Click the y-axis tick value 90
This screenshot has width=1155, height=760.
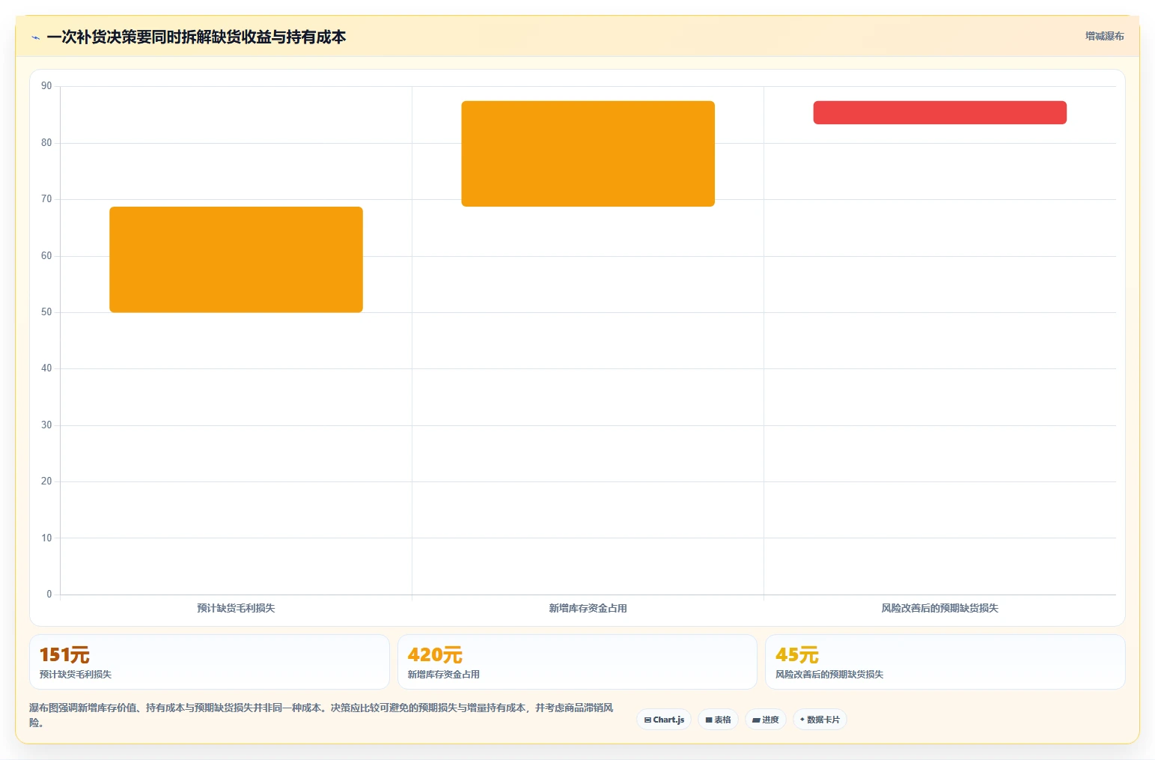click(x=46, y=86)
